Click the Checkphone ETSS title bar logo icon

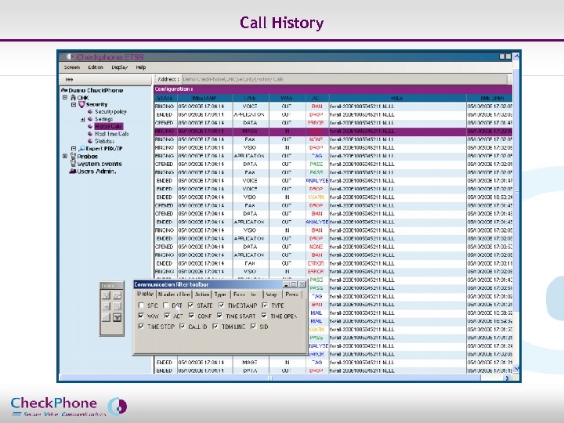pos(70,57)
